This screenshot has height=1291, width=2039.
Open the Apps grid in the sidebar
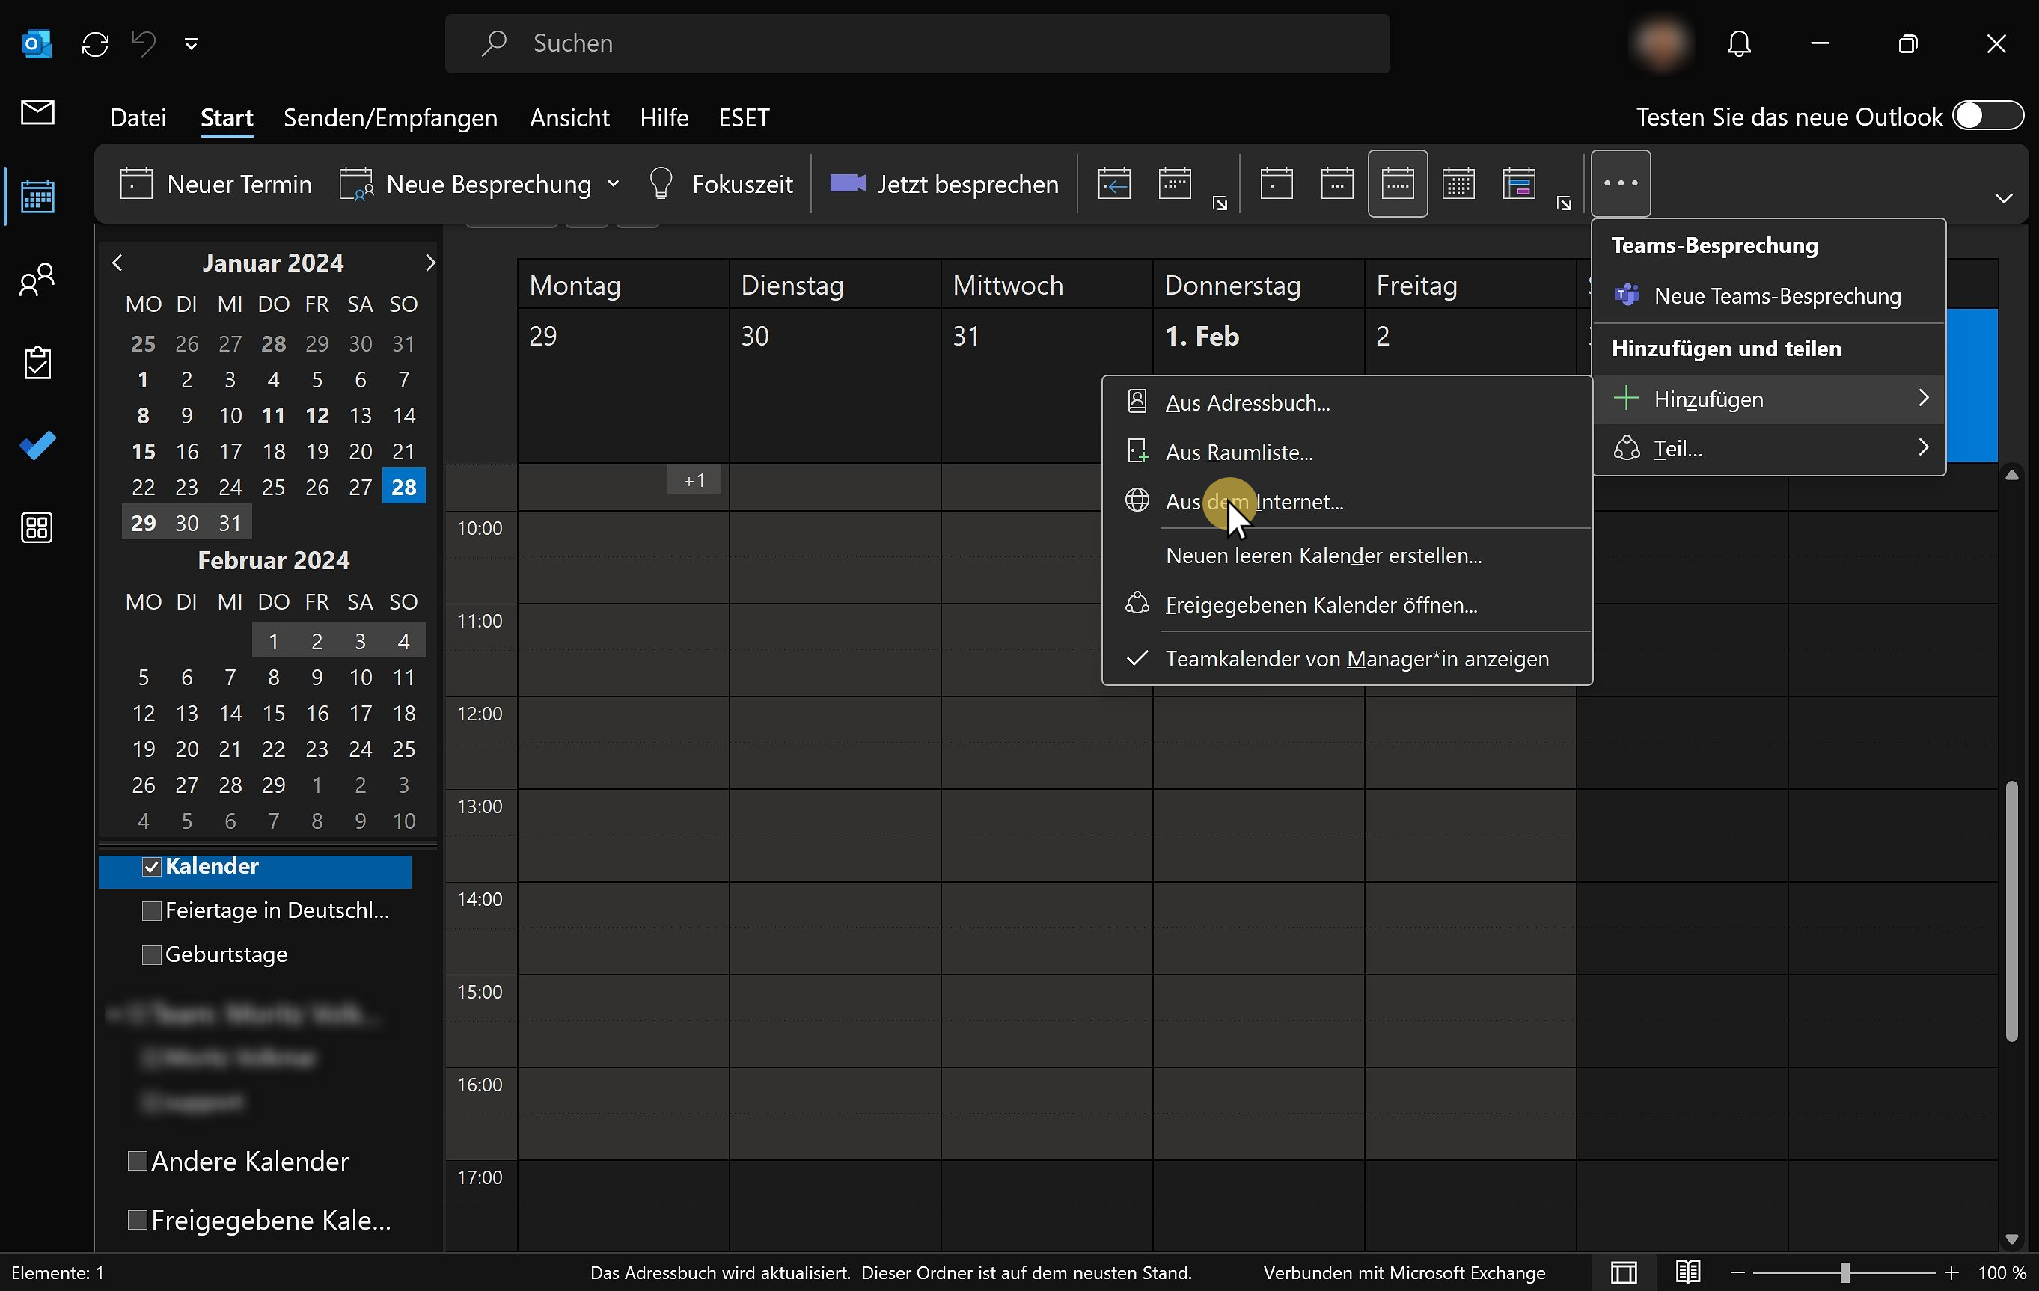click(x=37, y=527)
